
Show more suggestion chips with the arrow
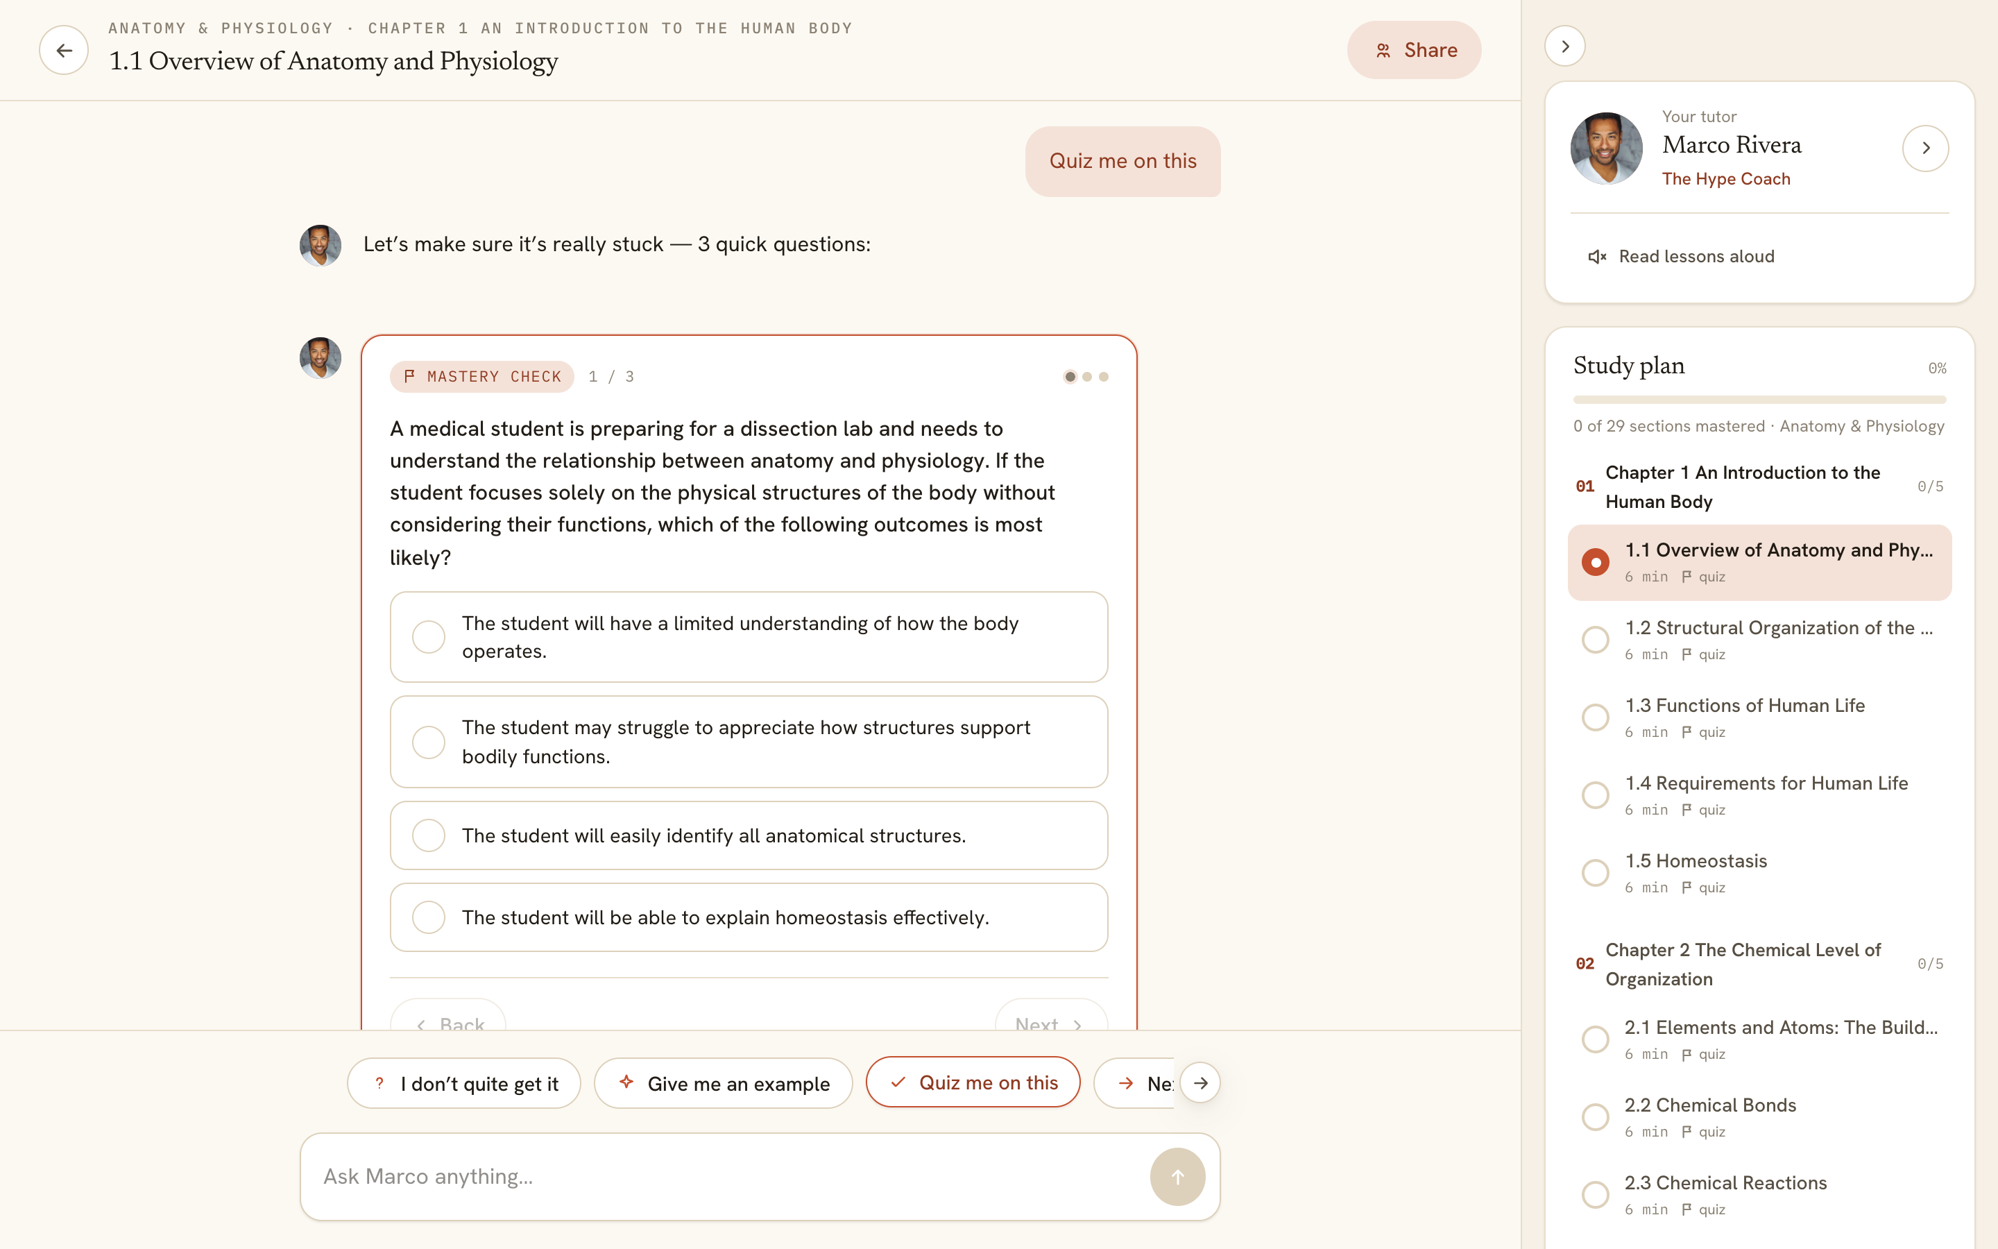[1199, 1083]
